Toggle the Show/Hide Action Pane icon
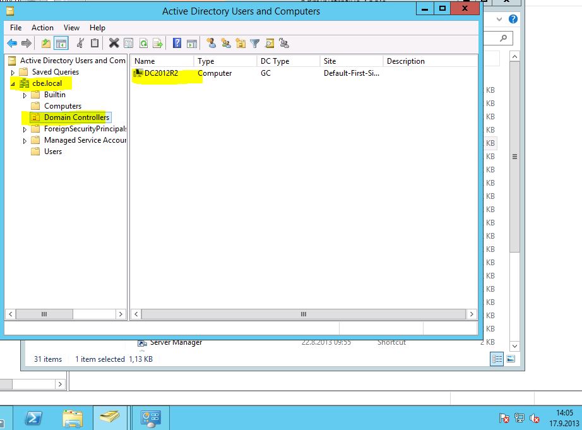This screenshot has height=430, width=582. [x=192, y=44]
